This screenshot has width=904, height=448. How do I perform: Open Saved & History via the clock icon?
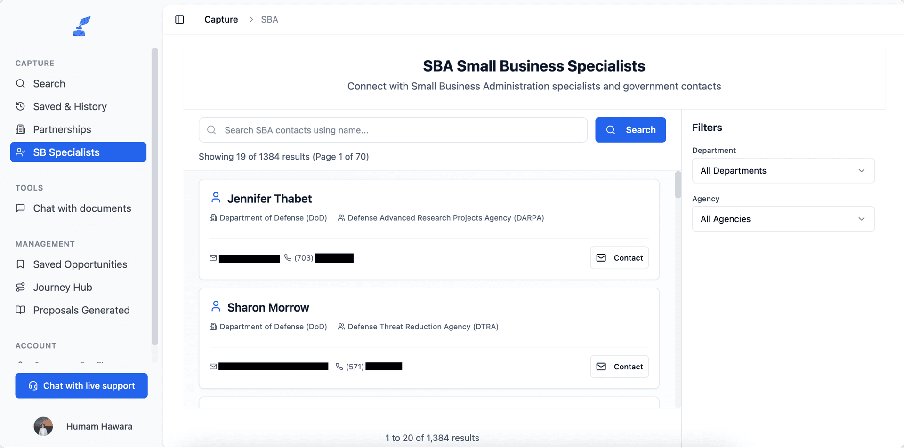coord(20,106)
